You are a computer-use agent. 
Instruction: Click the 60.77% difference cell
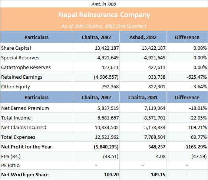point(199,137)
